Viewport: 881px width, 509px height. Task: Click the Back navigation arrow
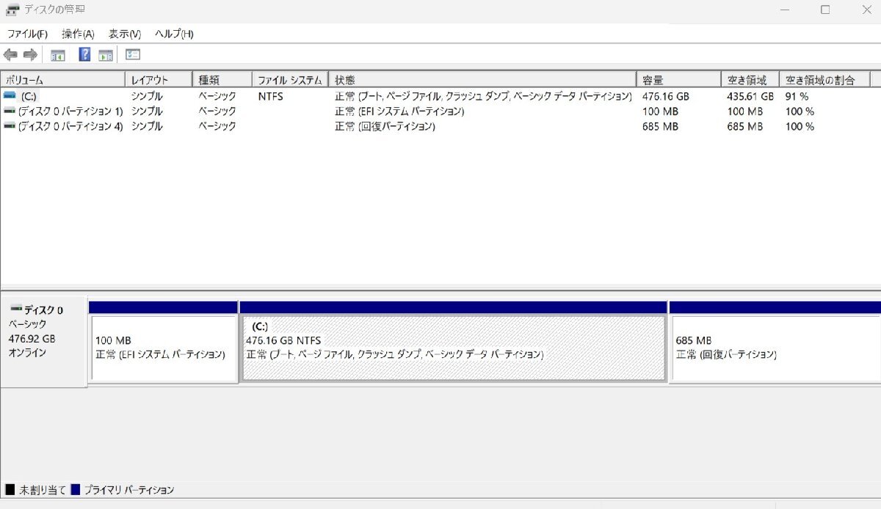[x=10, y=54]
